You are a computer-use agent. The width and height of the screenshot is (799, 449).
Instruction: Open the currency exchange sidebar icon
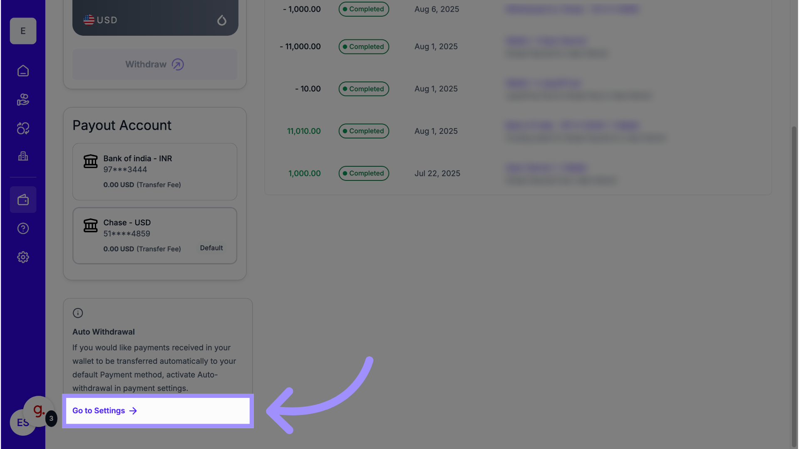(x=23, y=128)
